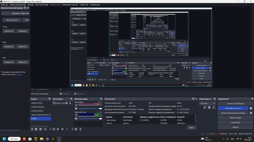This screenshot has width=254, height=142.
Task: Add a transition with the plus icon
Action: [x=205, y=107]
